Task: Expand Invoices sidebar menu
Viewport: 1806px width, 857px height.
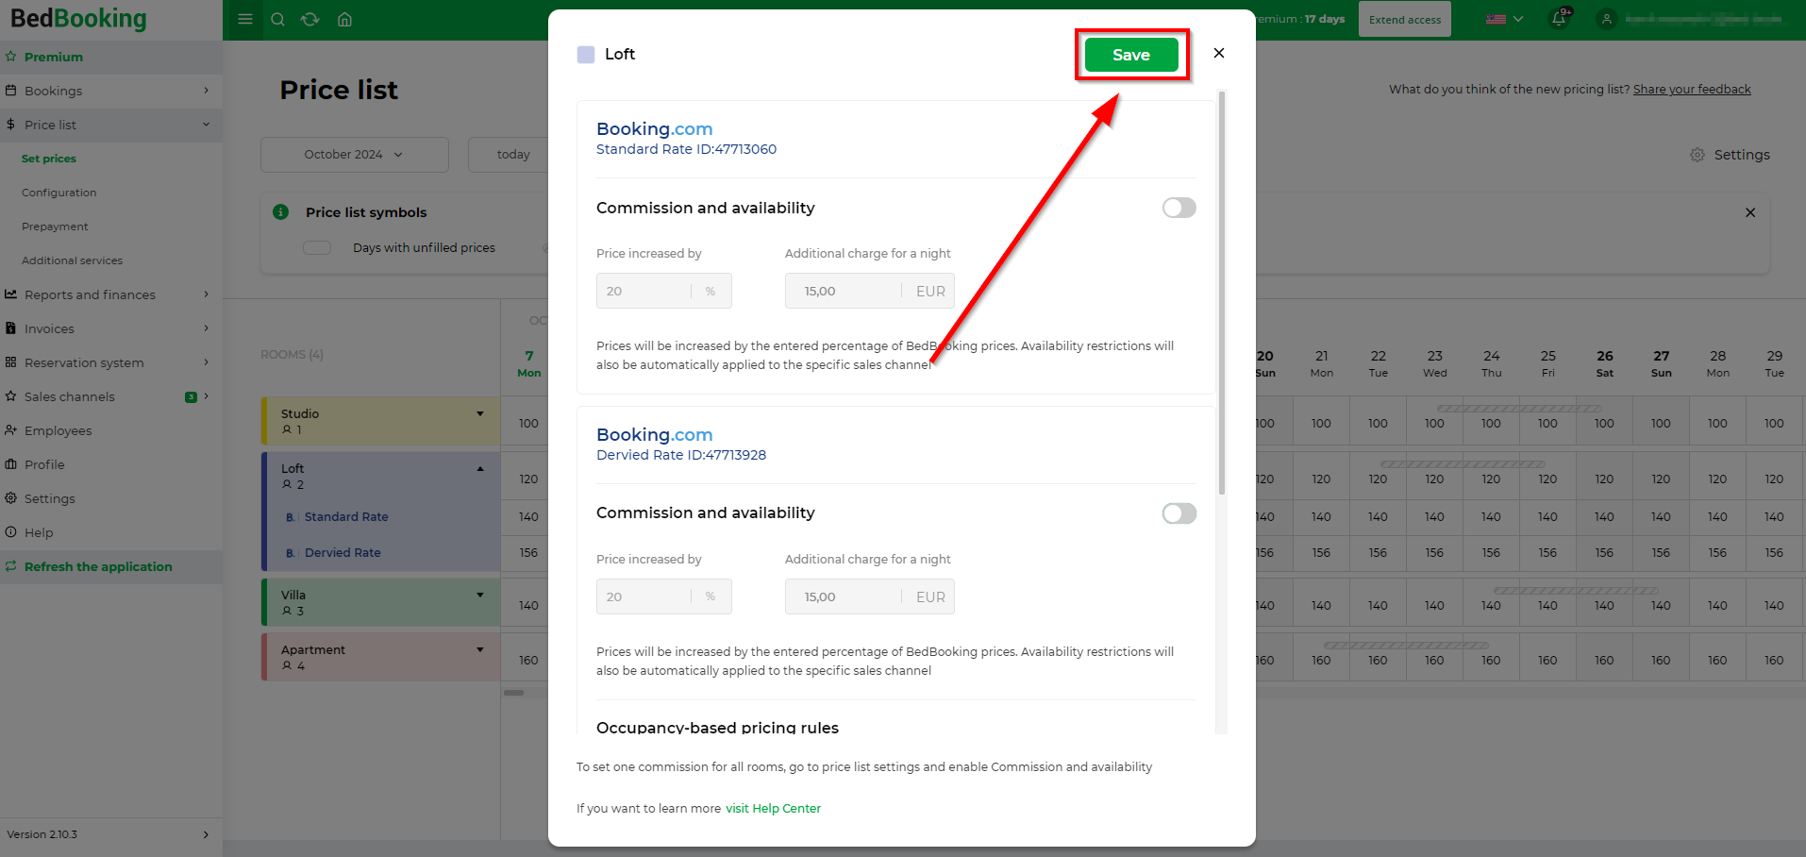Action: coord(111,328)
